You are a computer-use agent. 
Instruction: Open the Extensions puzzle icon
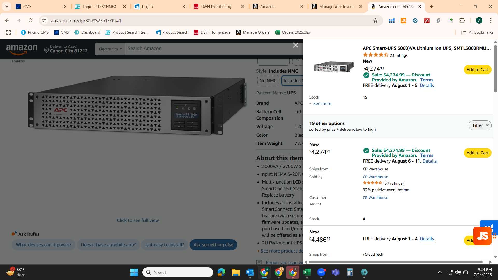462,20
